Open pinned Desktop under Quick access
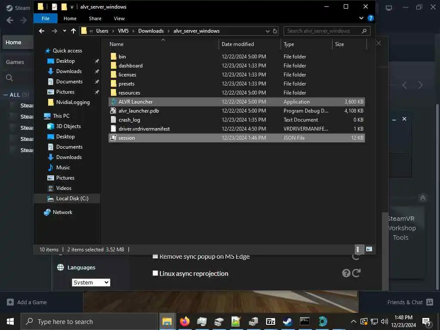 click(x=65, y=61)
